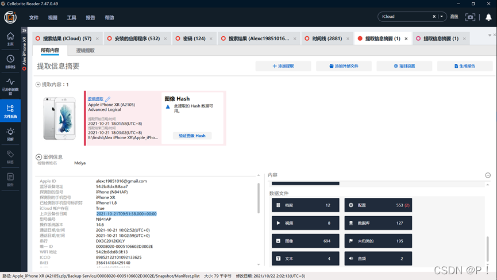Click the 生成报告 button
Image resolution: width=497 pixels, height=280 pixels.
[x=465, y=66]
